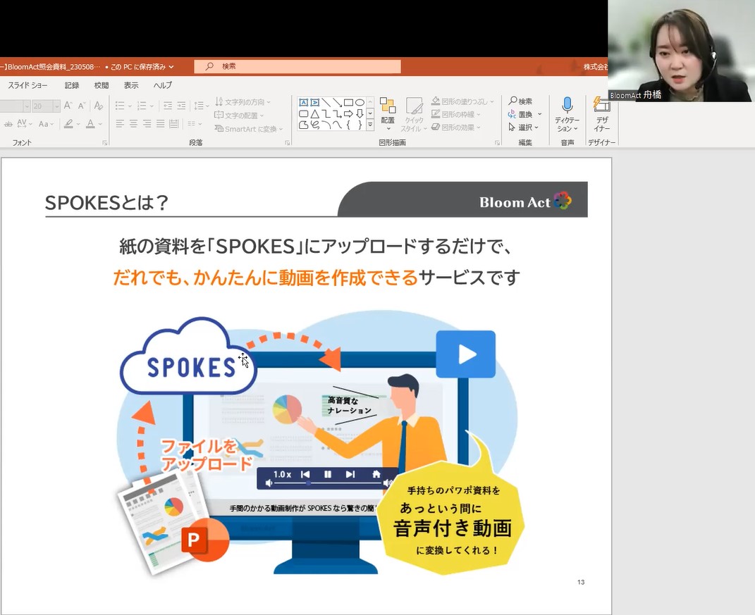Viewport: 755px width, 615px height.
Task: Open the font size 20 combo box
Action: pos(46,106)
